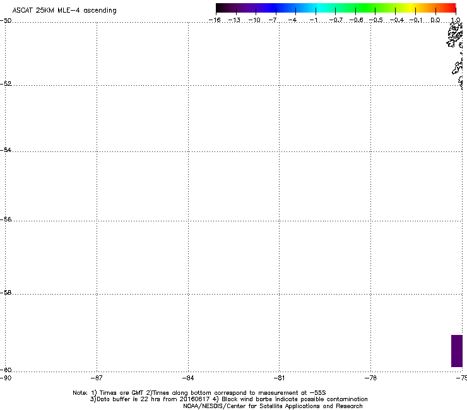The image size is (467, 410).
Task: Click the -10 label on the color scale
Action: coord(254,20)
